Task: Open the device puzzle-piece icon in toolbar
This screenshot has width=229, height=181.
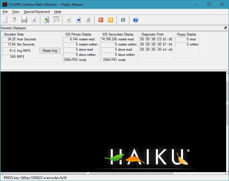Action: coord(47,20)
